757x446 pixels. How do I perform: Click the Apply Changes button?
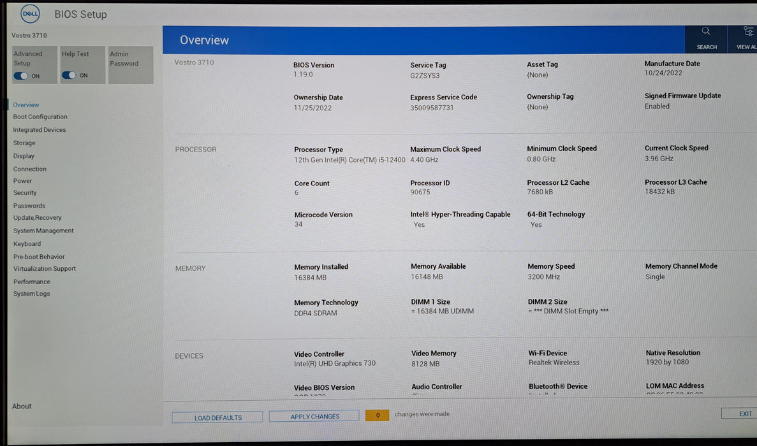(x=314, y=416)
